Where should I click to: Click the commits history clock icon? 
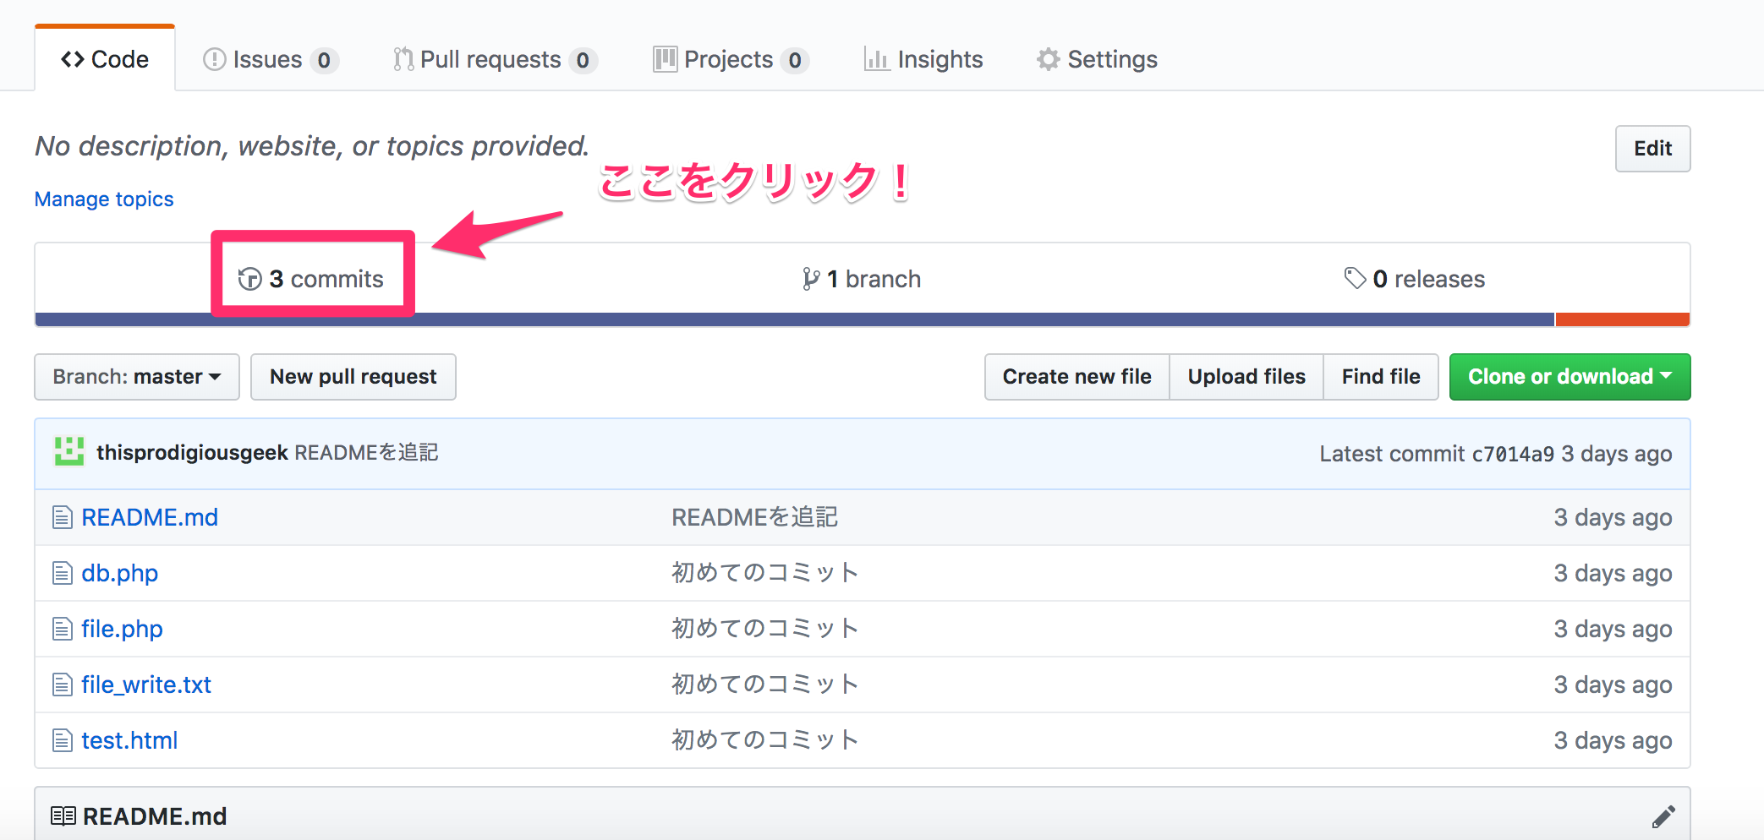click(x=250, y=279)
